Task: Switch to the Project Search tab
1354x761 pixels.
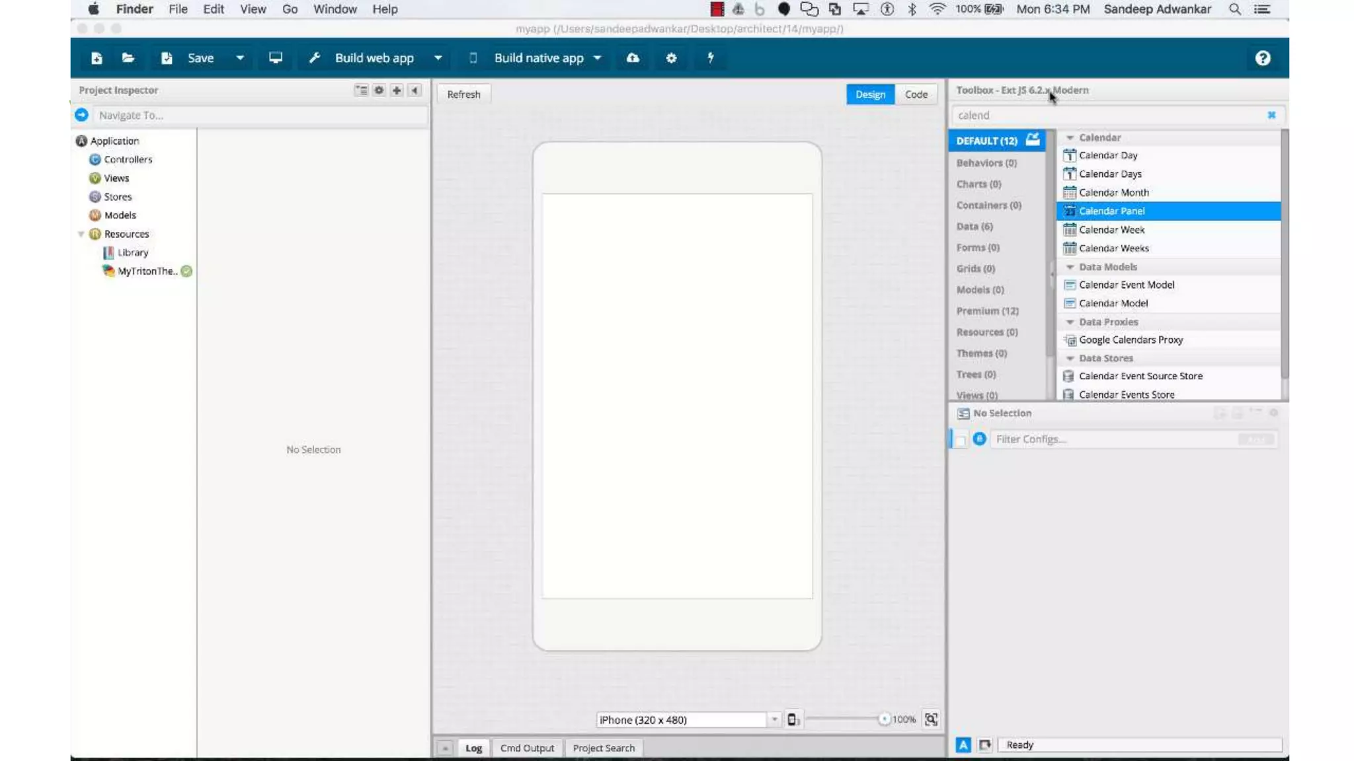Action: pos(604,748)
